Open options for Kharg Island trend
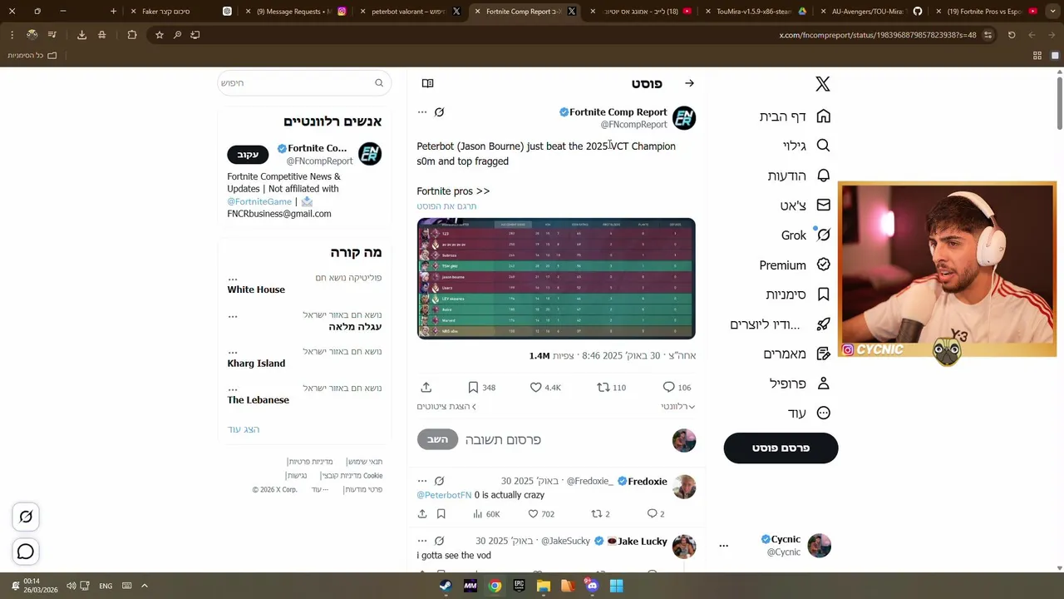This screenshot has width=1064, height=599. coord(233,353)
